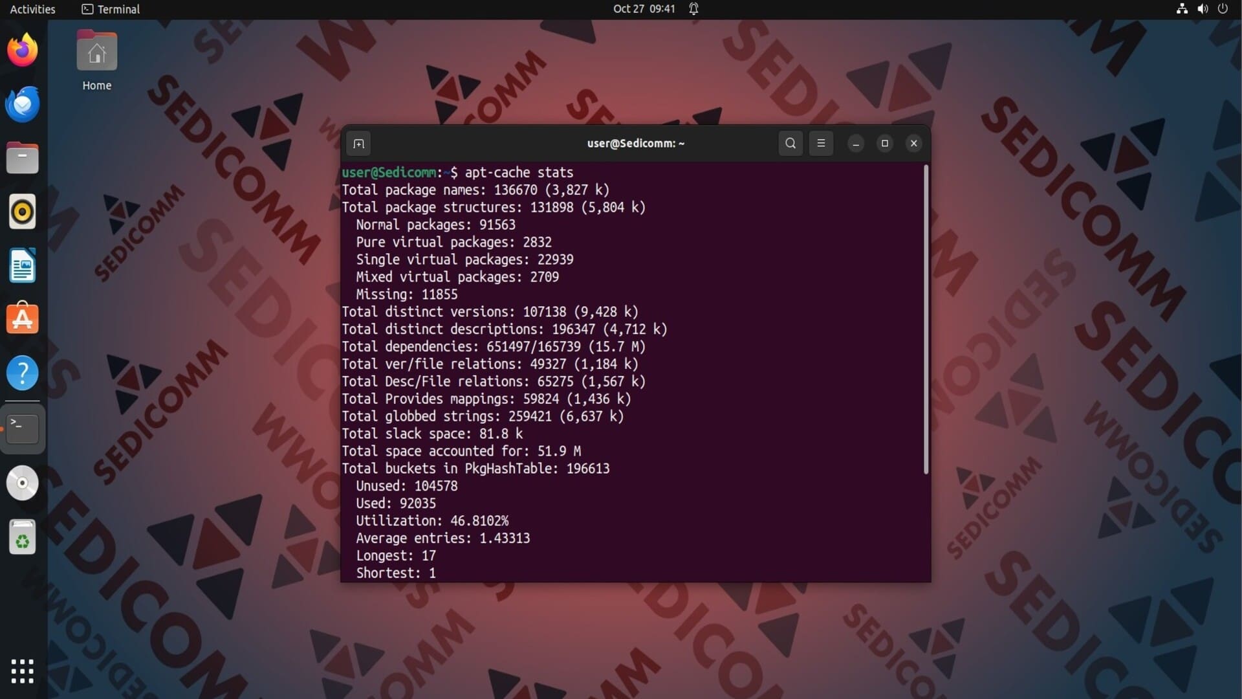Open the terminal hamburger menu
Viewport: 1242px width, 699px height.
tap(821, 144)
